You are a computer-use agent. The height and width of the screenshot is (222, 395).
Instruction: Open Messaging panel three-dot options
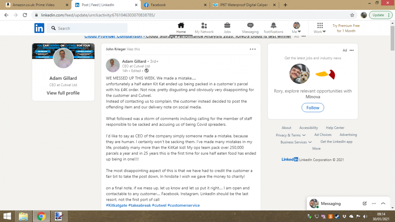(x=374, y=204)
